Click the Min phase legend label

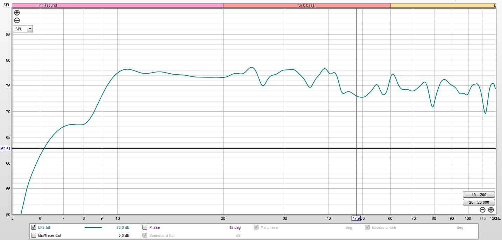tap(269, 227)
